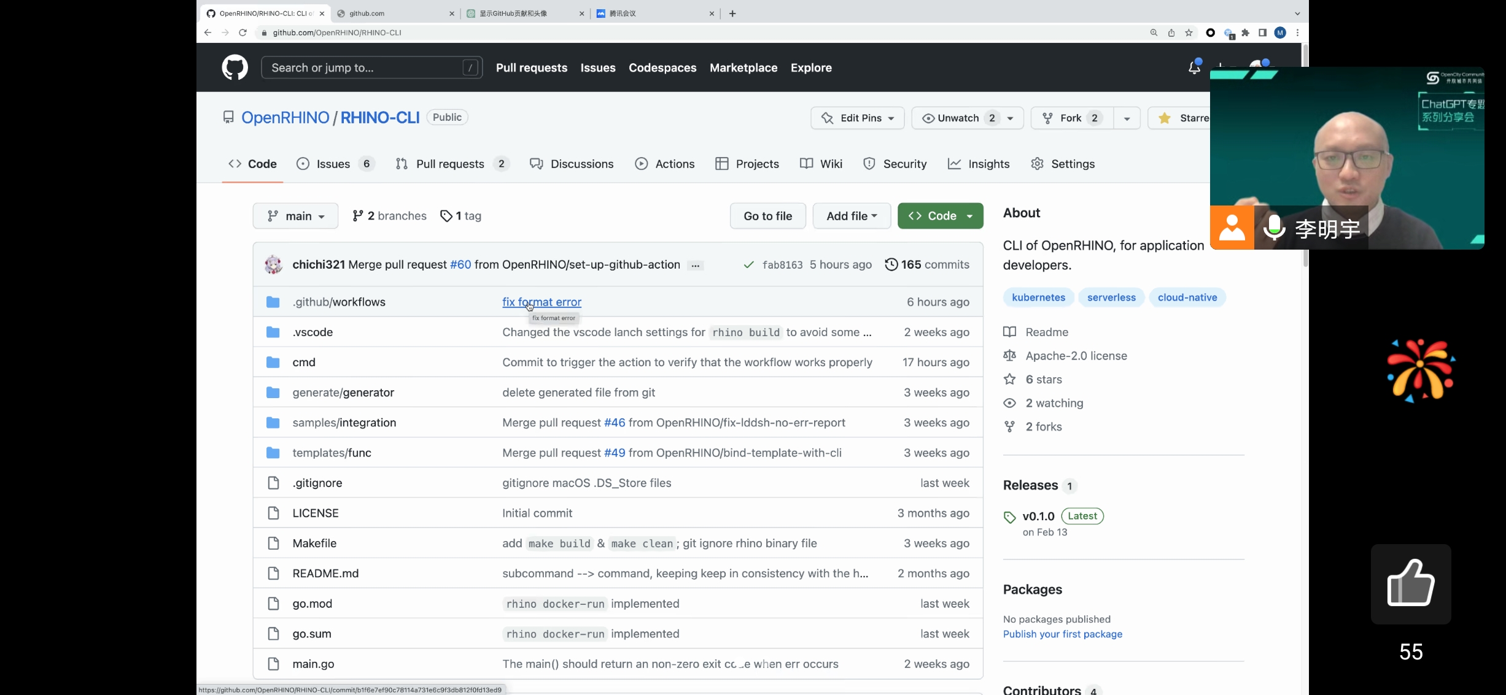Expand the tab search chevron in Chrome

pos(1297,13)
